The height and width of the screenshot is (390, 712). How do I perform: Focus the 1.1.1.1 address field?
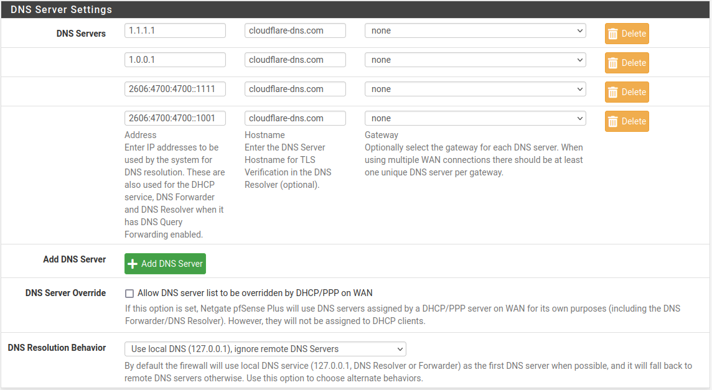click(x=175, y=30)
